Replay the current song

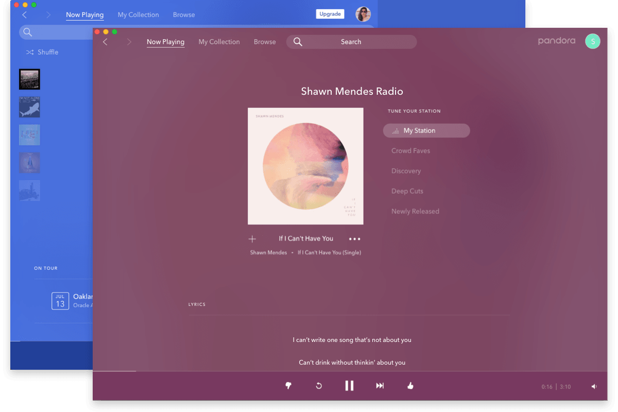[319, 385]
